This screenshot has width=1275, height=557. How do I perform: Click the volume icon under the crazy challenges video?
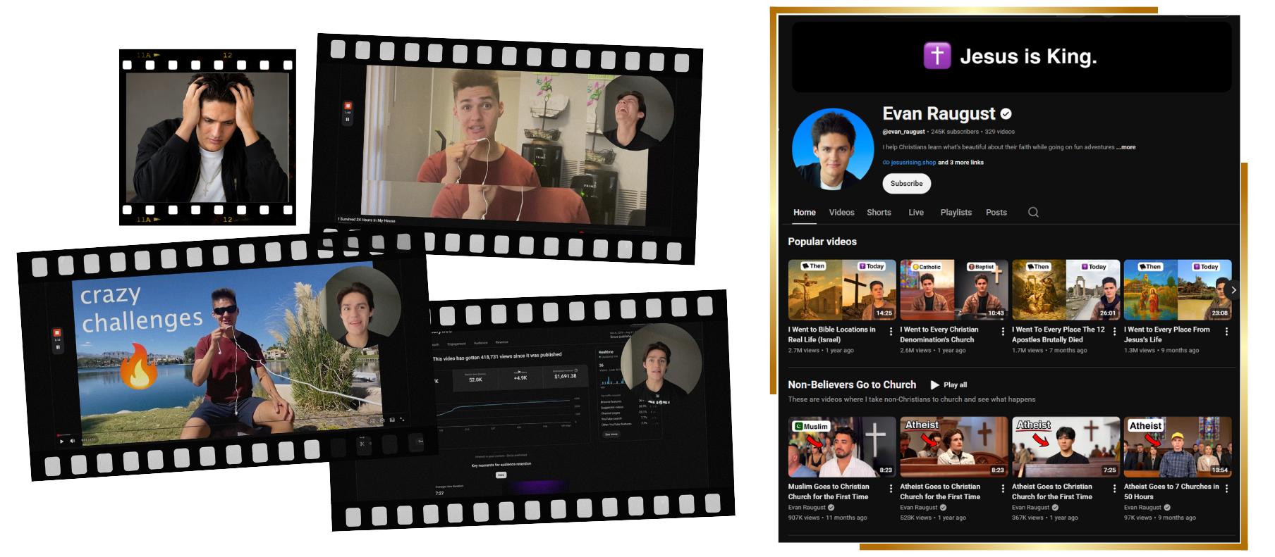point(72,441)
